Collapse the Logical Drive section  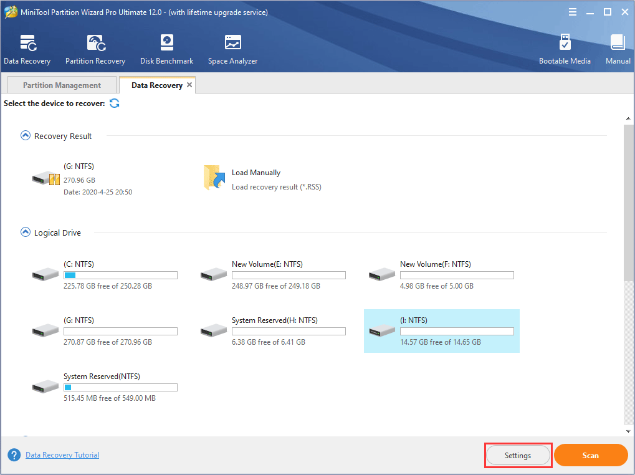[x=25, y=232]
